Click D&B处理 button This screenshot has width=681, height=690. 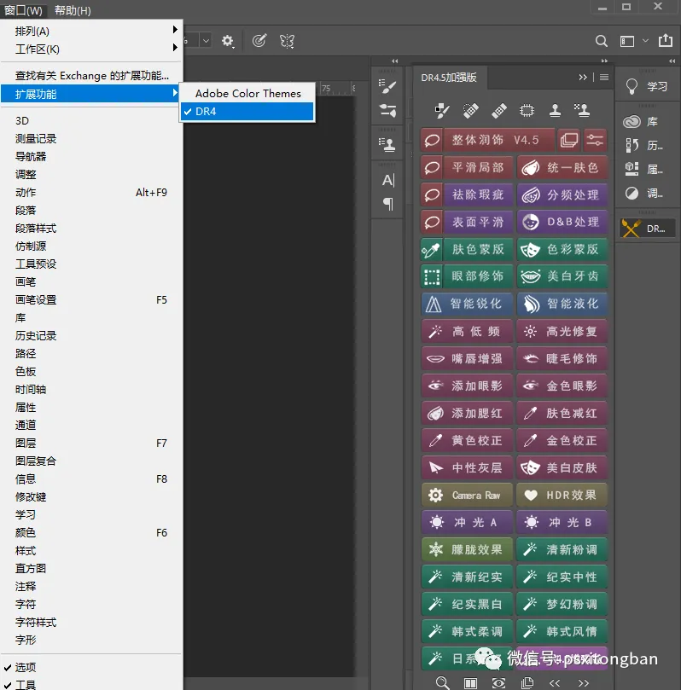[562, 222]
